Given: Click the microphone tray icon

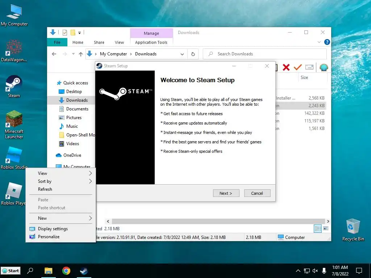Looking at the screenshot, I should [324, 271].
